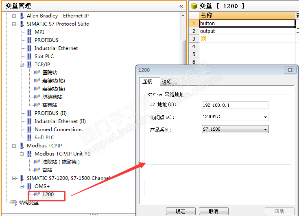Click the 1200 connection icon under OMS+
299x216 pixels.
[x=37, y=194]
